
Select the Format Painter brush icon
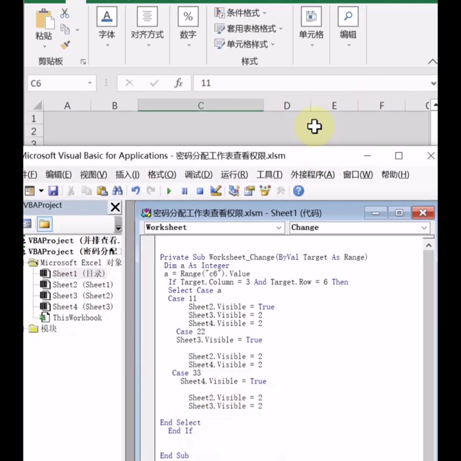tap(65, 45)
